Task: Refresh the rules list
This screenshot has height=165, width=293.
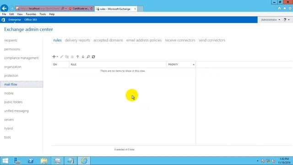Action: coord(93,57)
